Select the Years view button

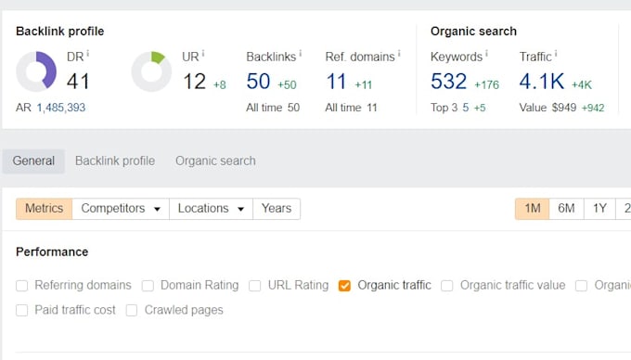pyautogui.click(x=277, y=209)
